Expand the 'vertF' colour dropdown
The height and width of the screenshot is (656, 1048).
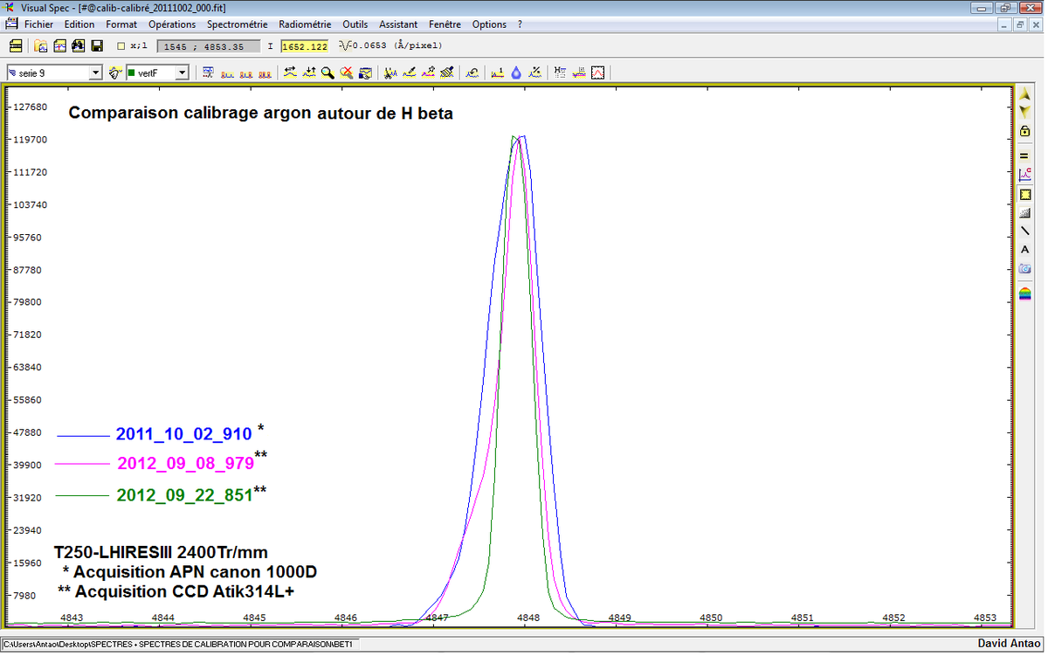coord(183,73)
